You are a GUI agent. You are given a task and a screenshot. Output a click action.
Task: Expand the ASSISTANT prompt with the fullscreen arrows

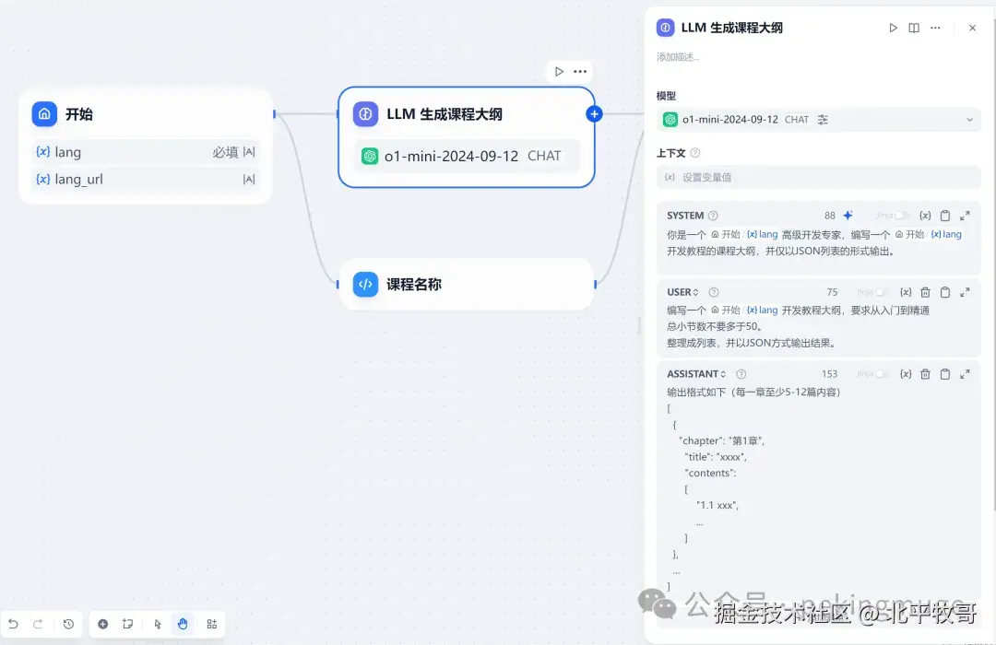tap(966, 373)
